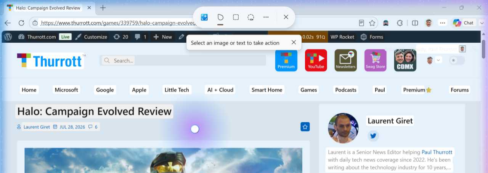Open Forms in admin bar

pos(372,37)
